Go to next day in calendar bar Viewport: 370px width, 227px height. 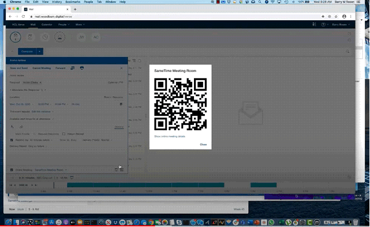tap(32, 185)
